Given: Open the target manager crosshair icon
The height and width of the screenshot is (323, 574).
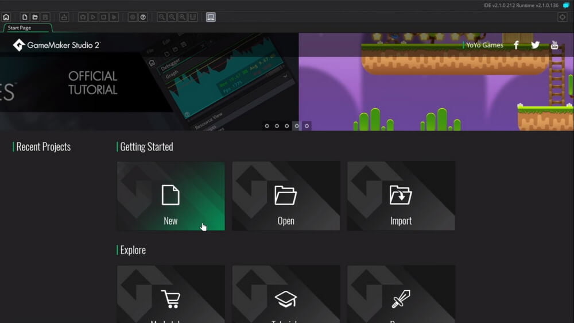Looking at the screenshot, I should click(x=563, y=17).
